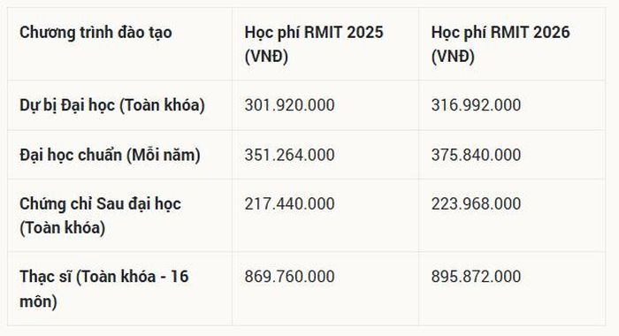Click the 869.760.000 tuition cell
This screenshot has width=619, height=336.
pyautogui.click(x=290, y=277)
